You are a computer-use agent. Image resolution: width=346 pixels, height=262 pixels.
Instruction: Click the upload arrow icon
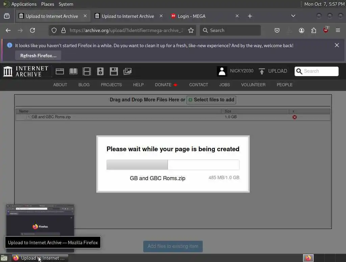point(262,71)
